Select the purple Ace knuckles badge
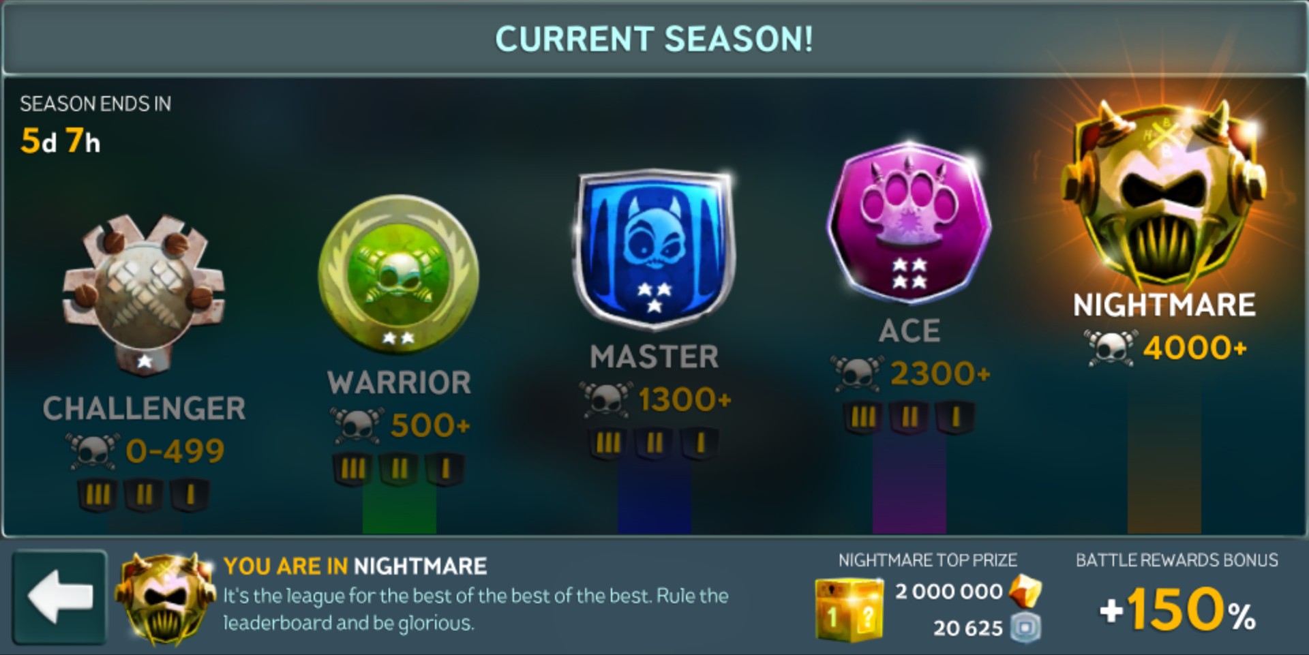 click(909, 223)
